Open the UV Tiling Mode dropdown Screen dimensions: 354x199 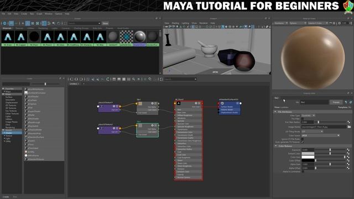(x=312, y=132)
